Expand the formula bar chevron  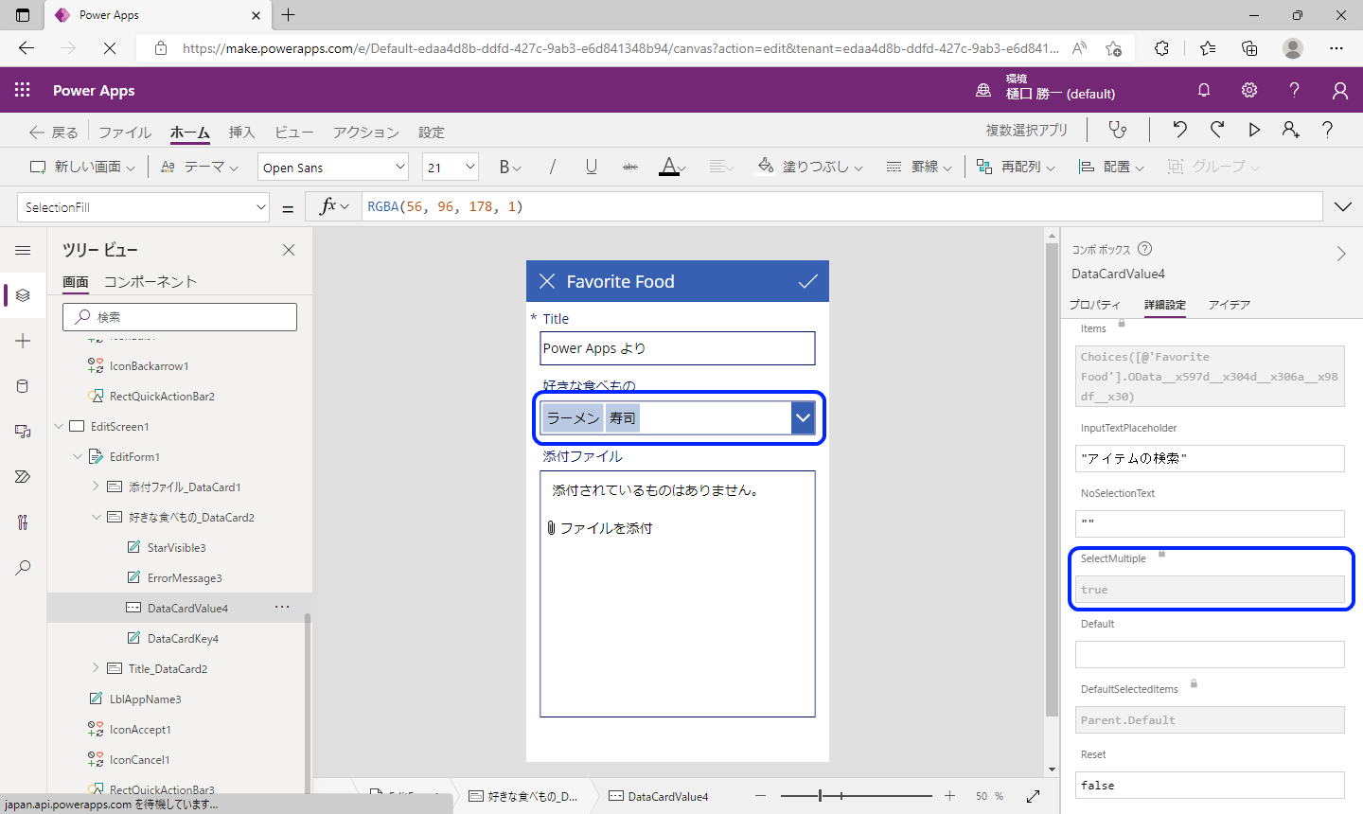pos(1342,206)
